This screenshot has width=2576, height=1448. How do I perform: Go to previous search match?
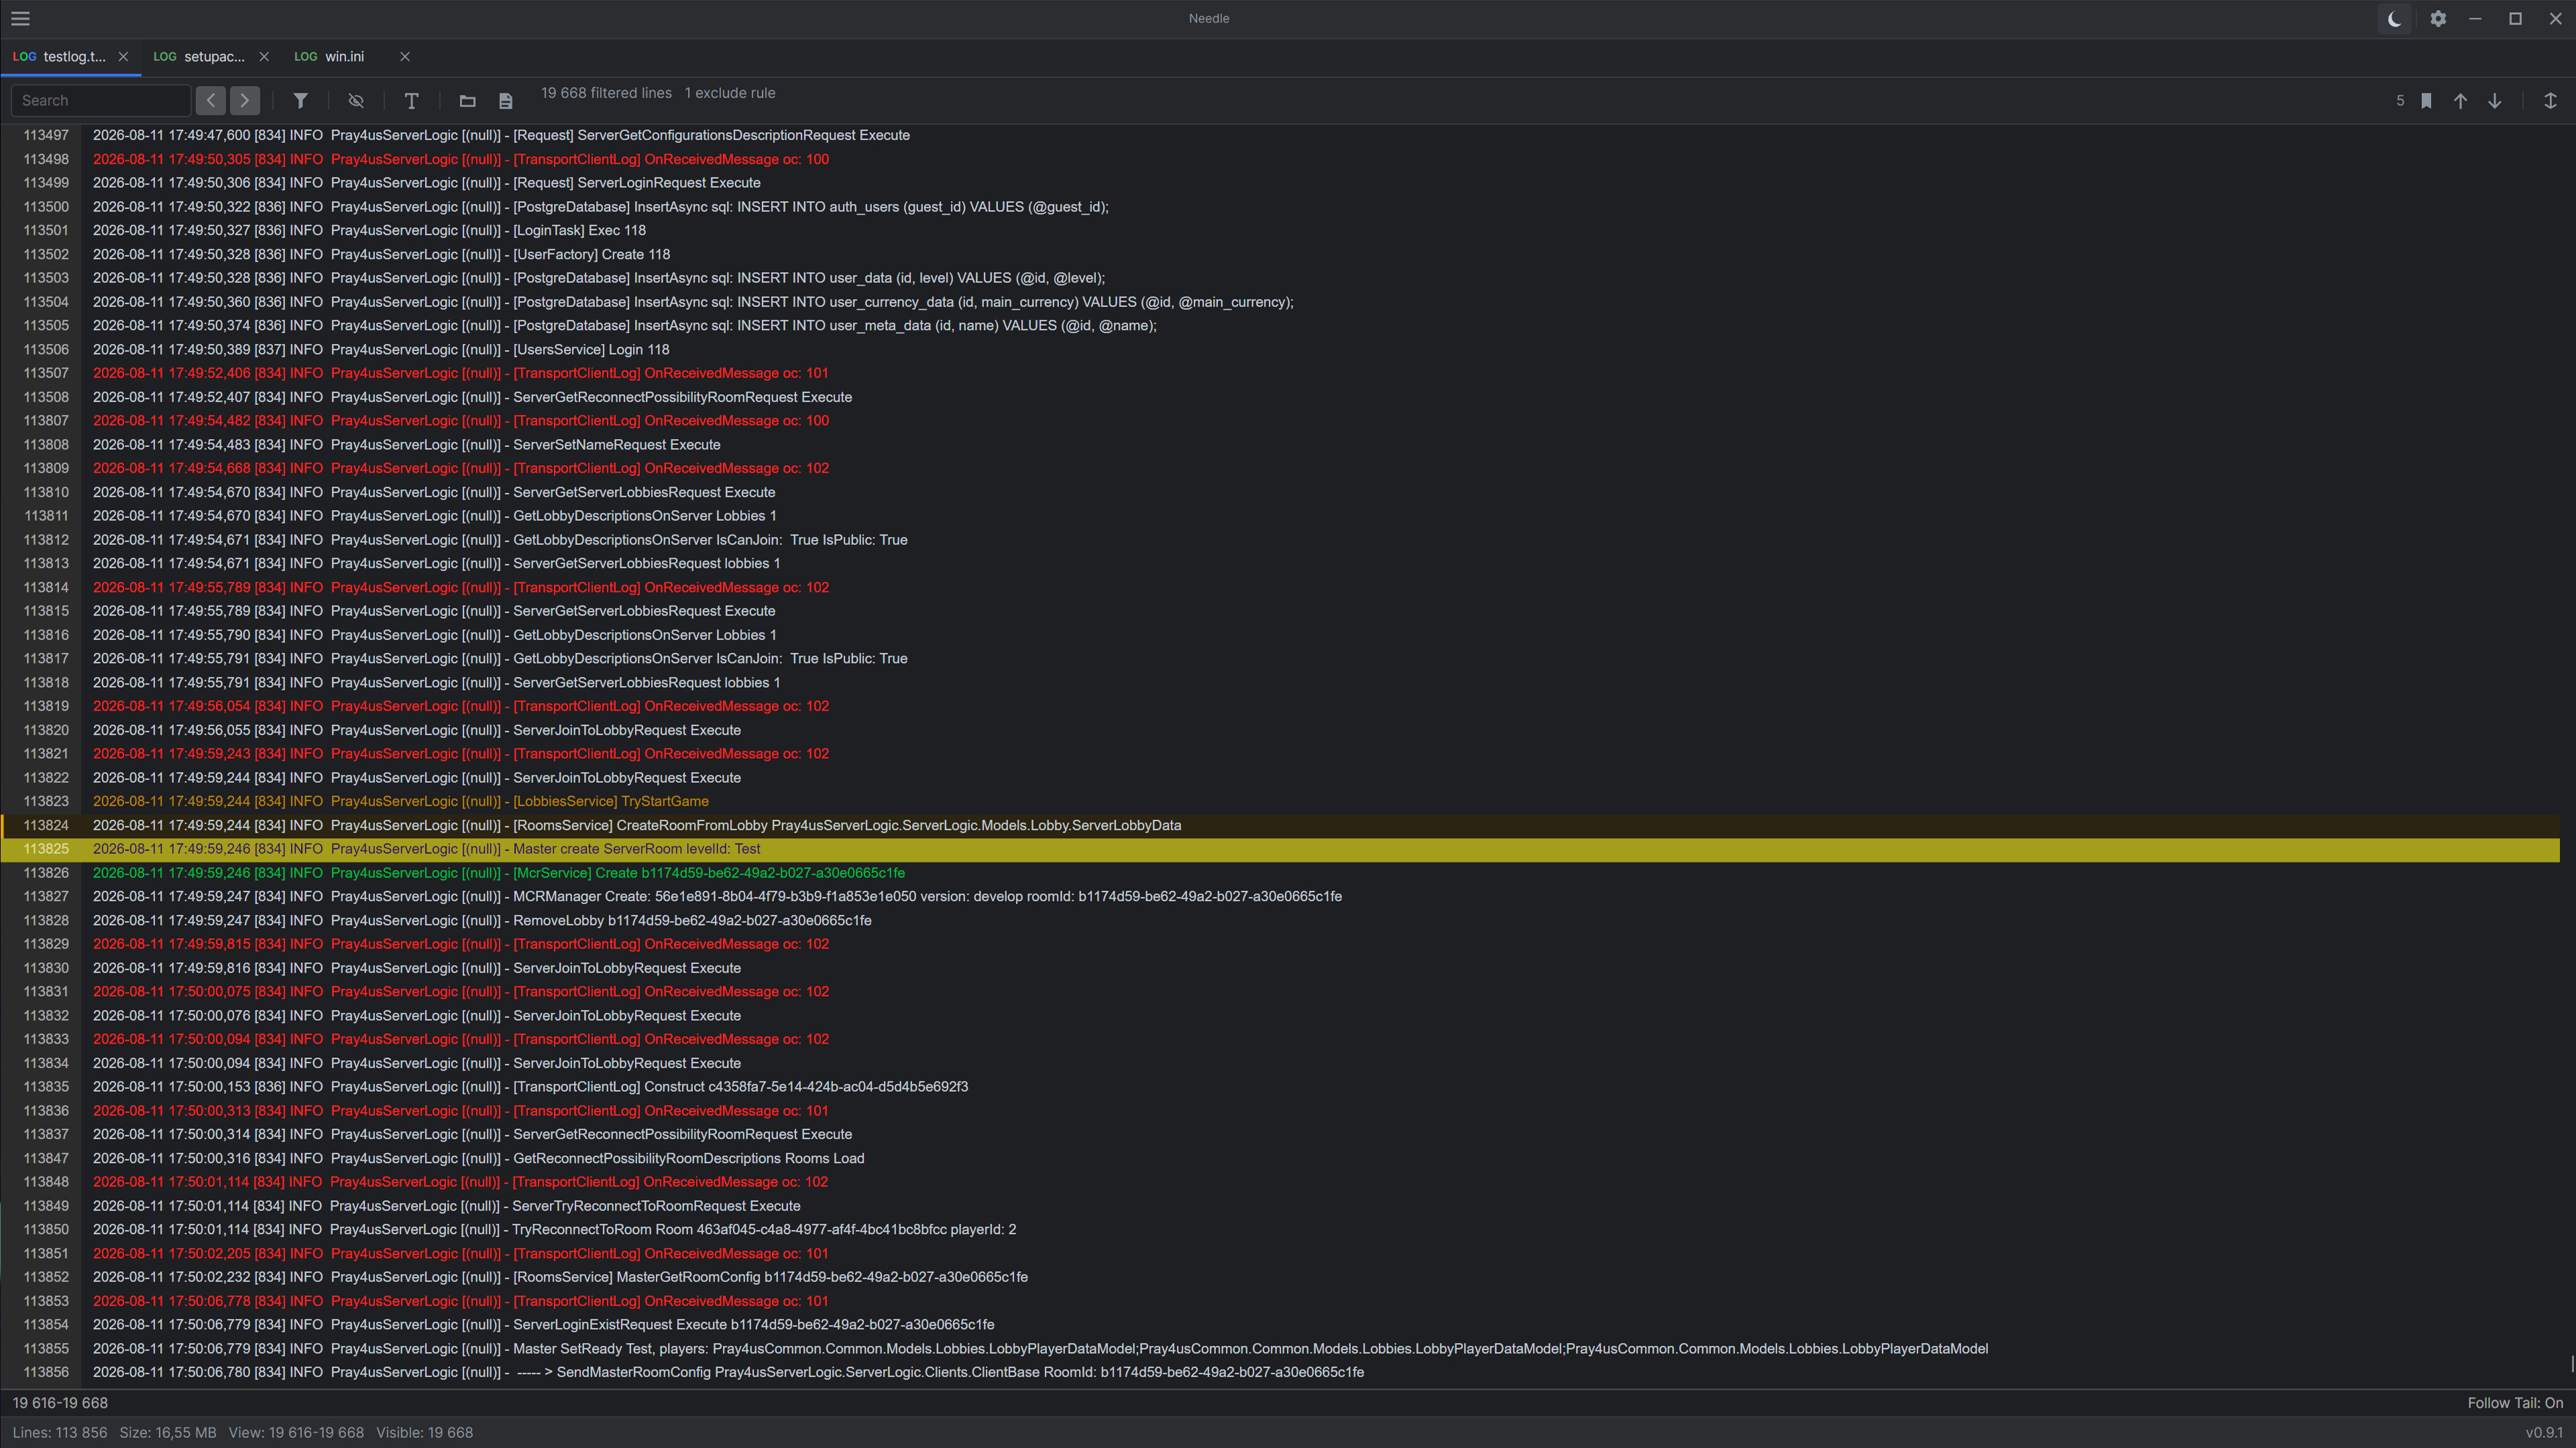pos(211,101)
